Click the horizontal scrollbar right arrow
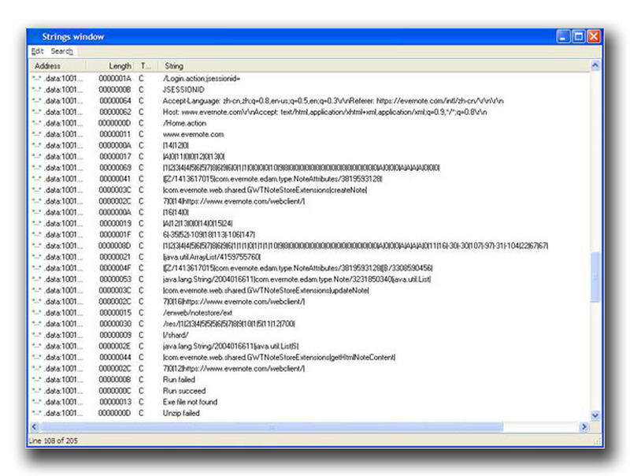 pos(584,427)
